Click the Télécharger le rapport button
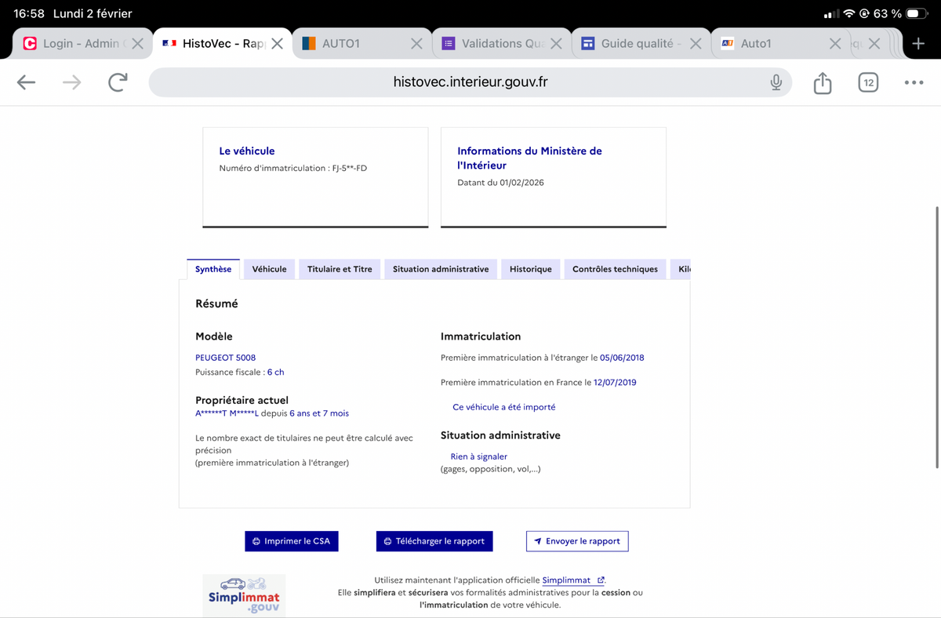Screen dimensions: 941x618 (434, 541)
